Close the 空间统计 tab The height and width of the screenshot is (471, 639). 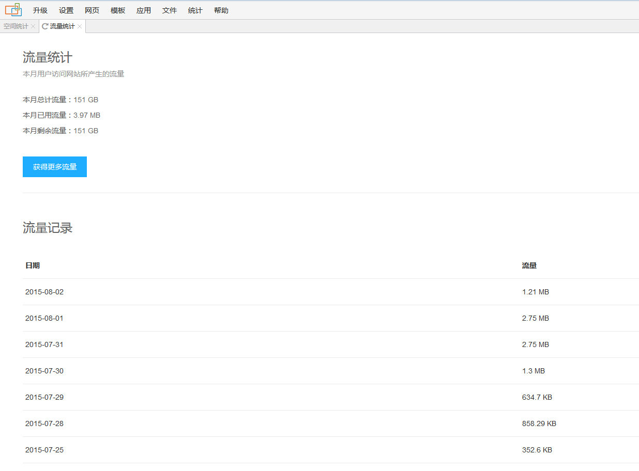pyautogui.click(x=33, y=26)
